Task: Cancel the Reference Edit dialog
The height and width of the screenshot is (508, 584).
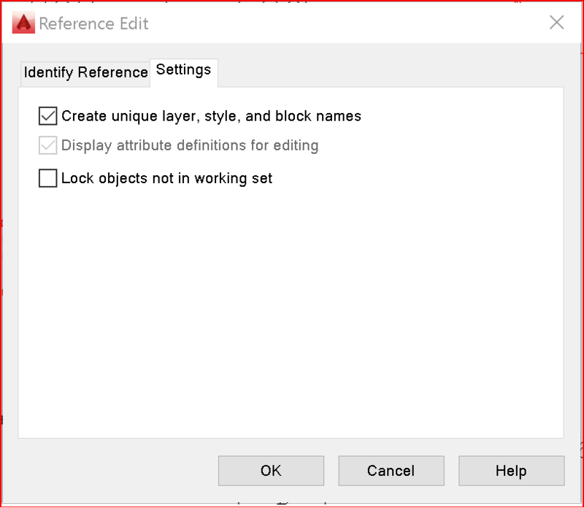Action: point(391,470)
